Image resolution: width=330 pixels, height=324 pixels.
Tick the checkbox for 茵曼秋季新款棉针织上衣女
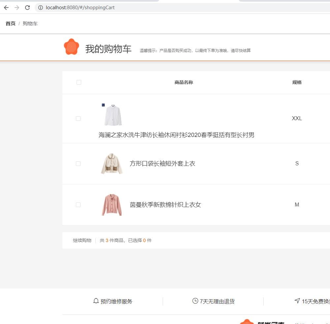point(78,205)
